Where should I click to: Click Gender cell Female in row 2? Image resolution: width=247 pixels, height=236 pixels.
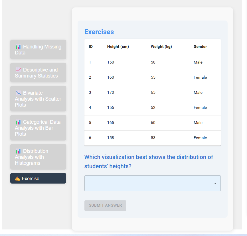200,77
